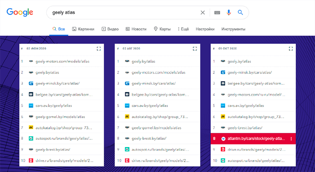
Task: Open Настройки settings link
Action: click(205, 29)
